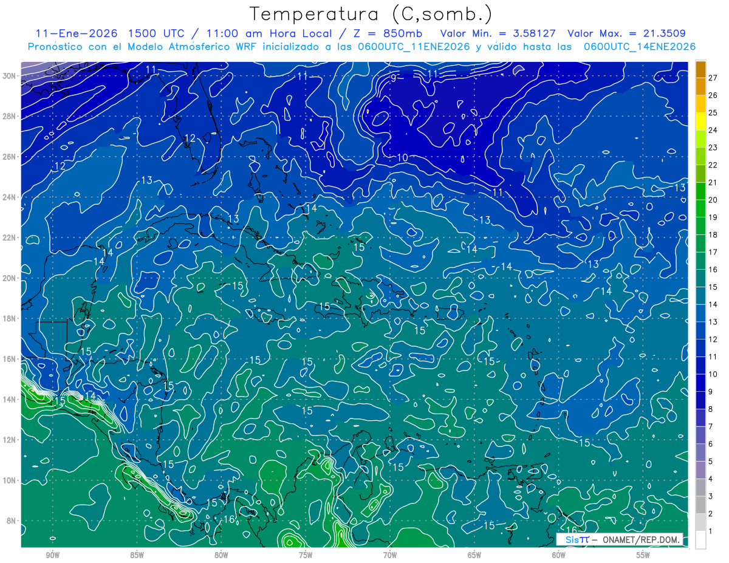Screen dimensions: 729x563
Task: Pick the orange swatch between legend values 26 and 27
Action: tap(701, 87)
